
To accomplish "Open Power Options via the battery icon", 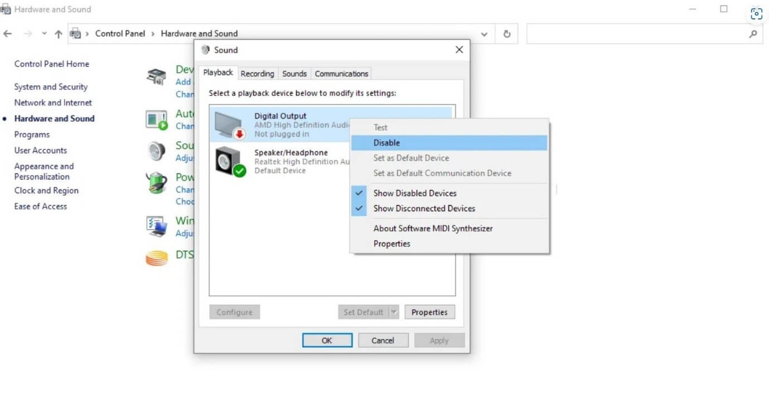I will tap(156, 182).
